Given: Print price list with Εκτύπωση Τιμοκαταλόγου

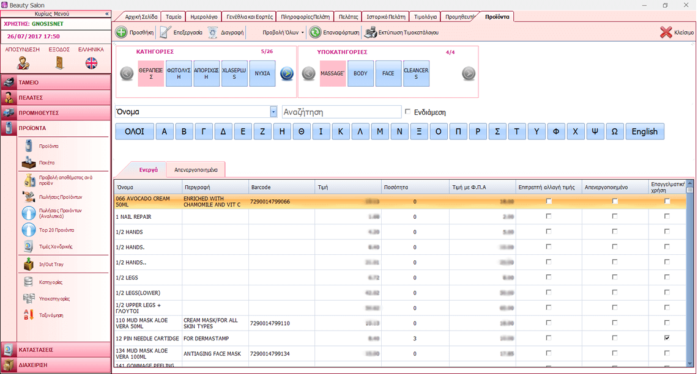Looking at the screenshot, I should click(x=371, y=32).
